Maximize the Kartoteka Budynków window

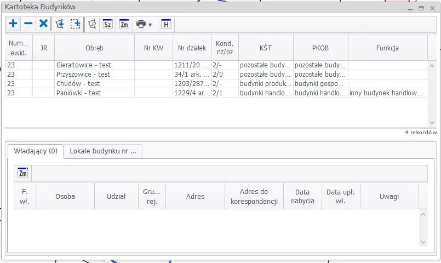tap(421, 8)
